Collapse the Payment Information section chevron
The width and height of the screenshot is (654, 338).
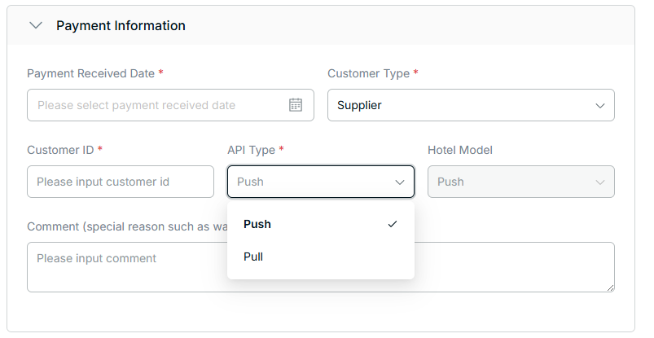[35, 25]
